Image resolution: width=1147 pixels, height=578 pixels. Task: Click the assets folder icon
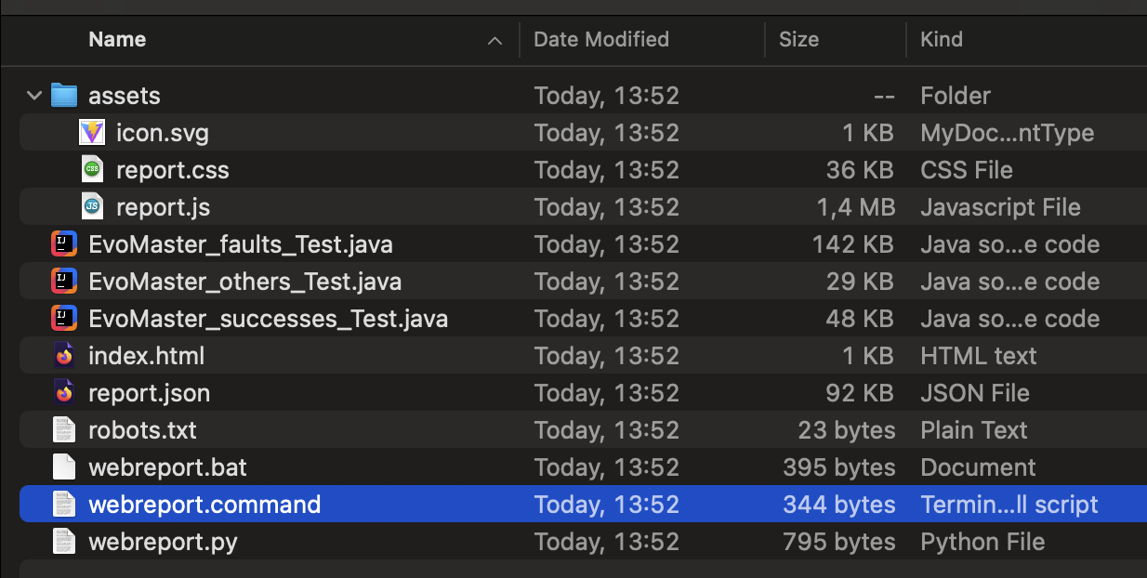click(x=63, y=96)
